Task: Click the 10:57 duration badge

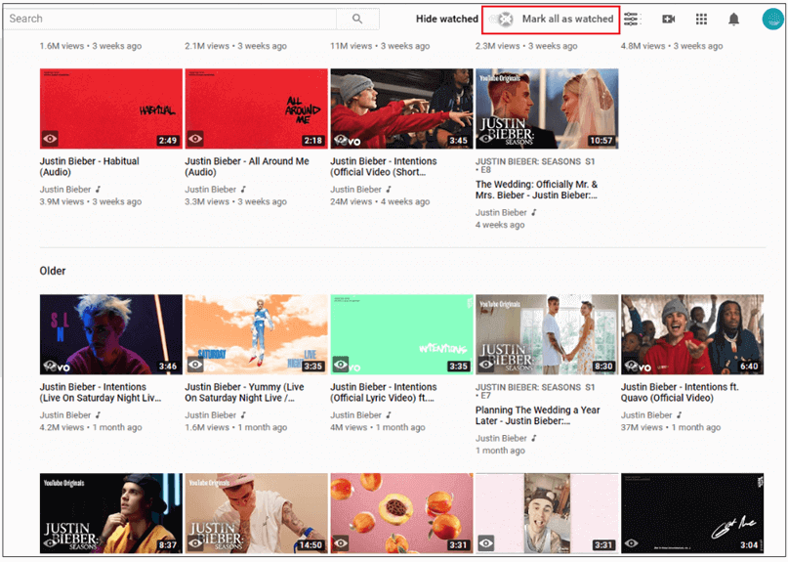Action: [x=601, y=141]
